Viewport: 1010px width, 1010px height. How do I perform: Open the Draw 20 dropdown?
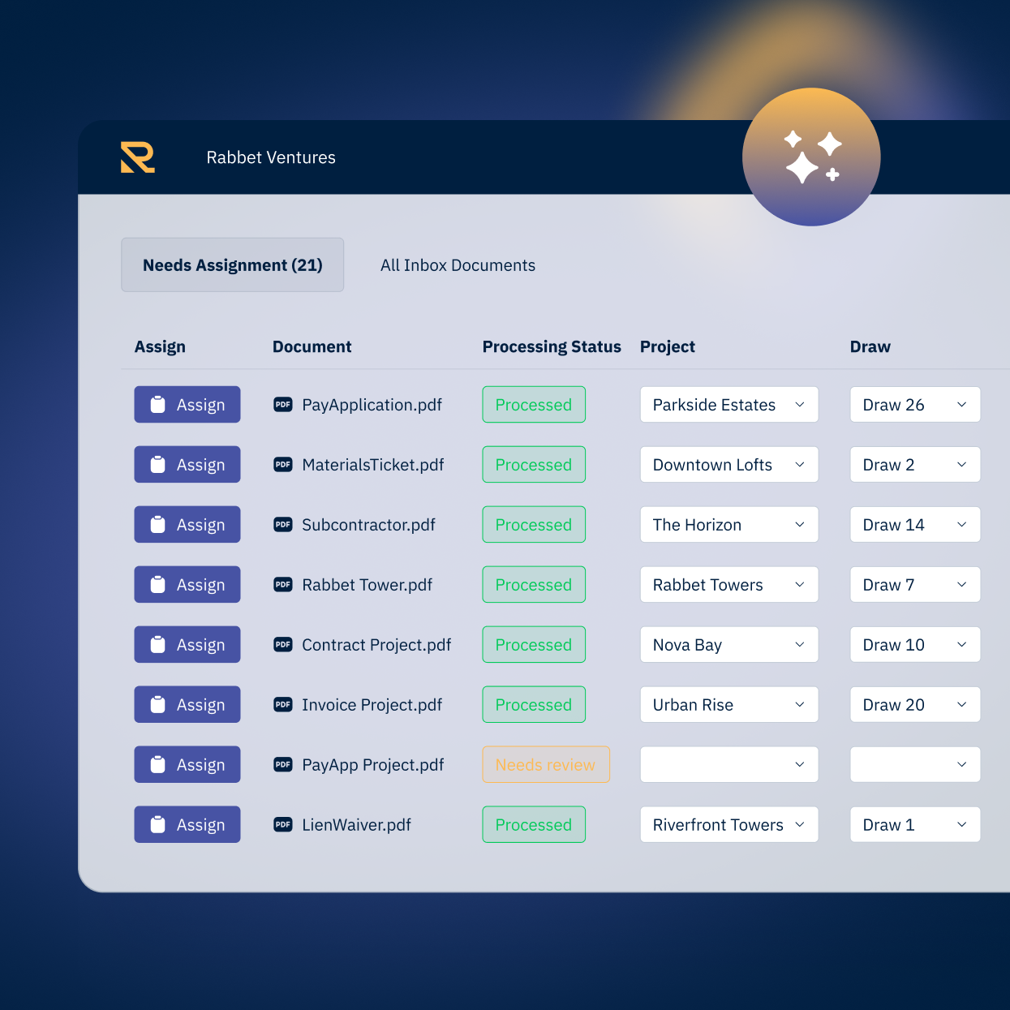point(915,704)
